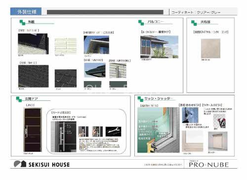
Task: Open the URT60BL downspout photo
Action: [x=118, y=70]
